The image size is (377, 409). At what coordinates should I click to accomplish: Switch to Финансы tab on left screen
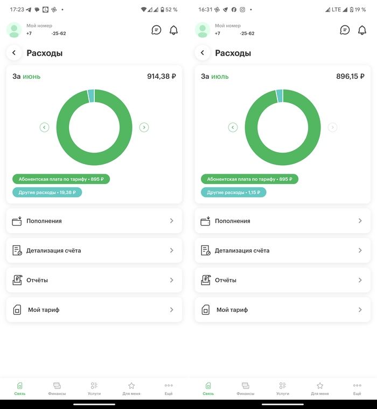pyautogui.click(x=57, y=388)
